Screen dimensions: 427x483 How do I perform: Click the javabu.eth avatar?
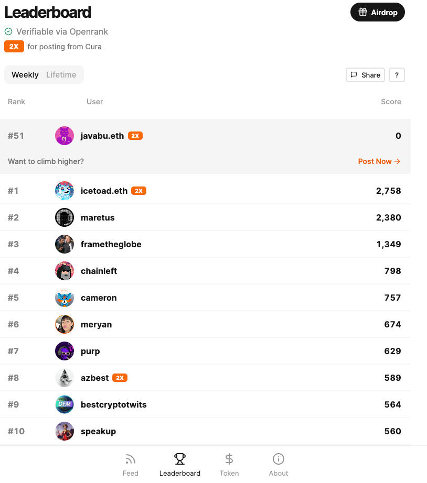(65, 136)
